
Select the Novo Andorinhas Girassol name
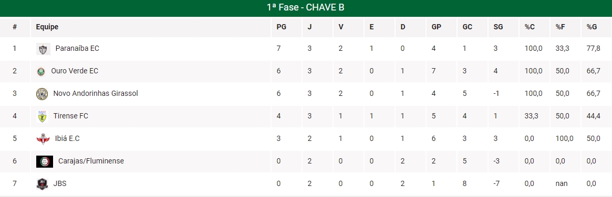pos(96,93)
